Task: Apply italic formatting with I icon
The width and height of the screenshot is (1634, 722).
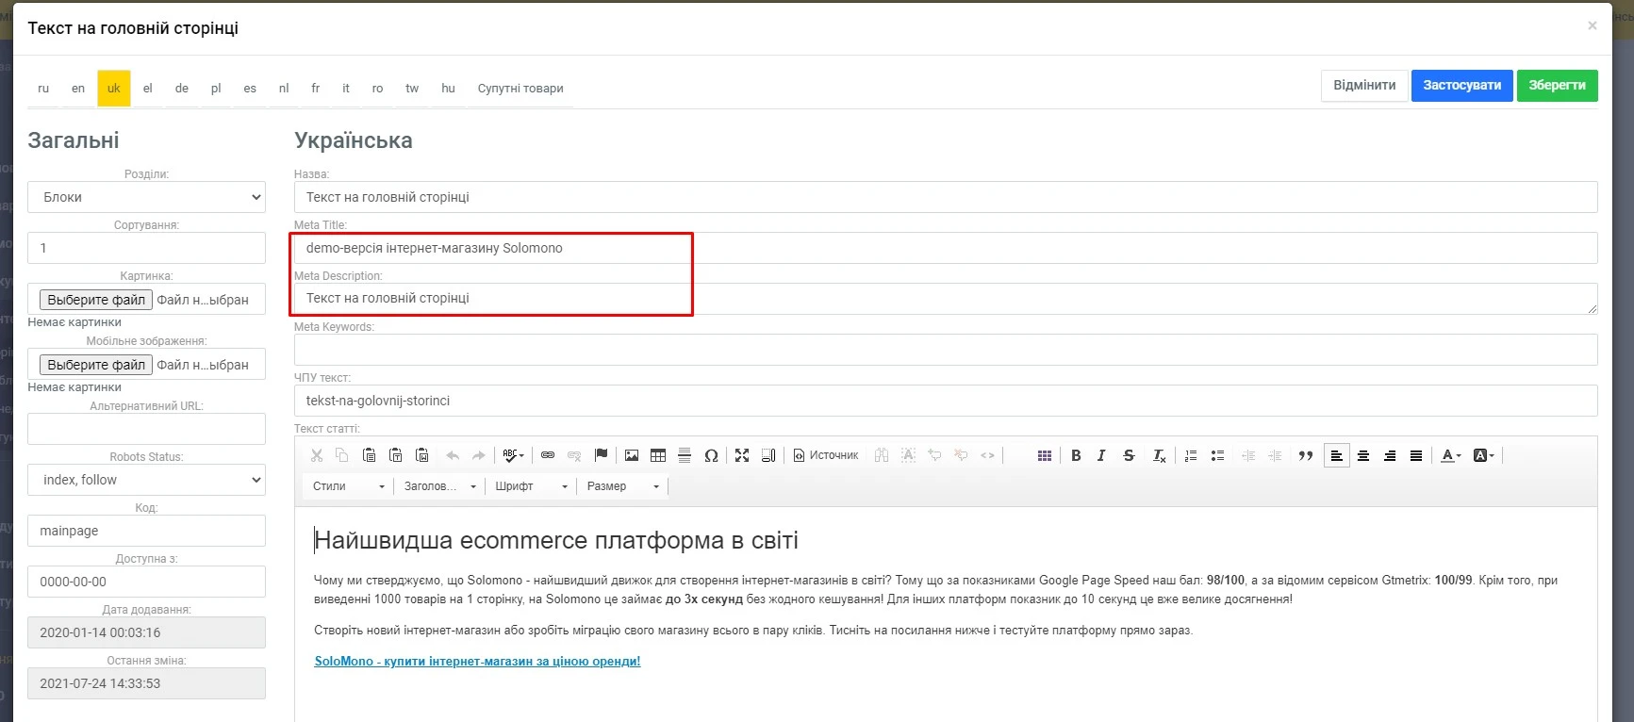Action: 1101,455
